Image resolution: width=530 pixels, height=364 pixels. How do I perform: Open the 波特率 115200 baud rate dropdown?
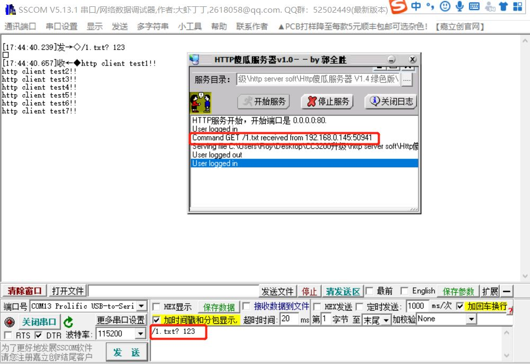(141, 334)
